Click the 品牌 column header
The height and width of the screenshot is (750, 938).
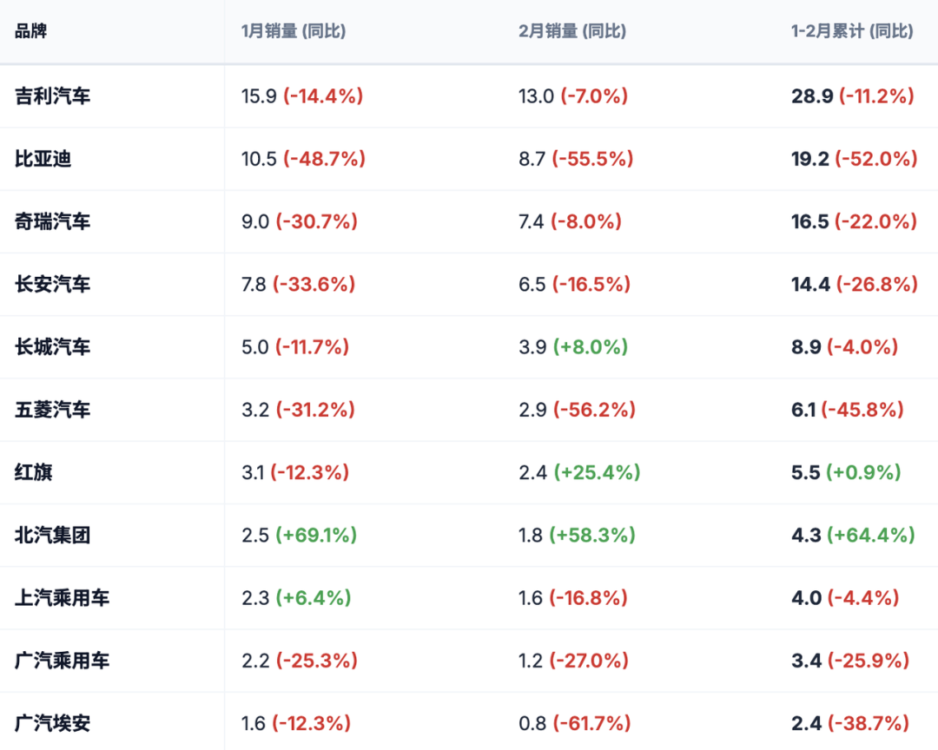click(x=31, y=31)
